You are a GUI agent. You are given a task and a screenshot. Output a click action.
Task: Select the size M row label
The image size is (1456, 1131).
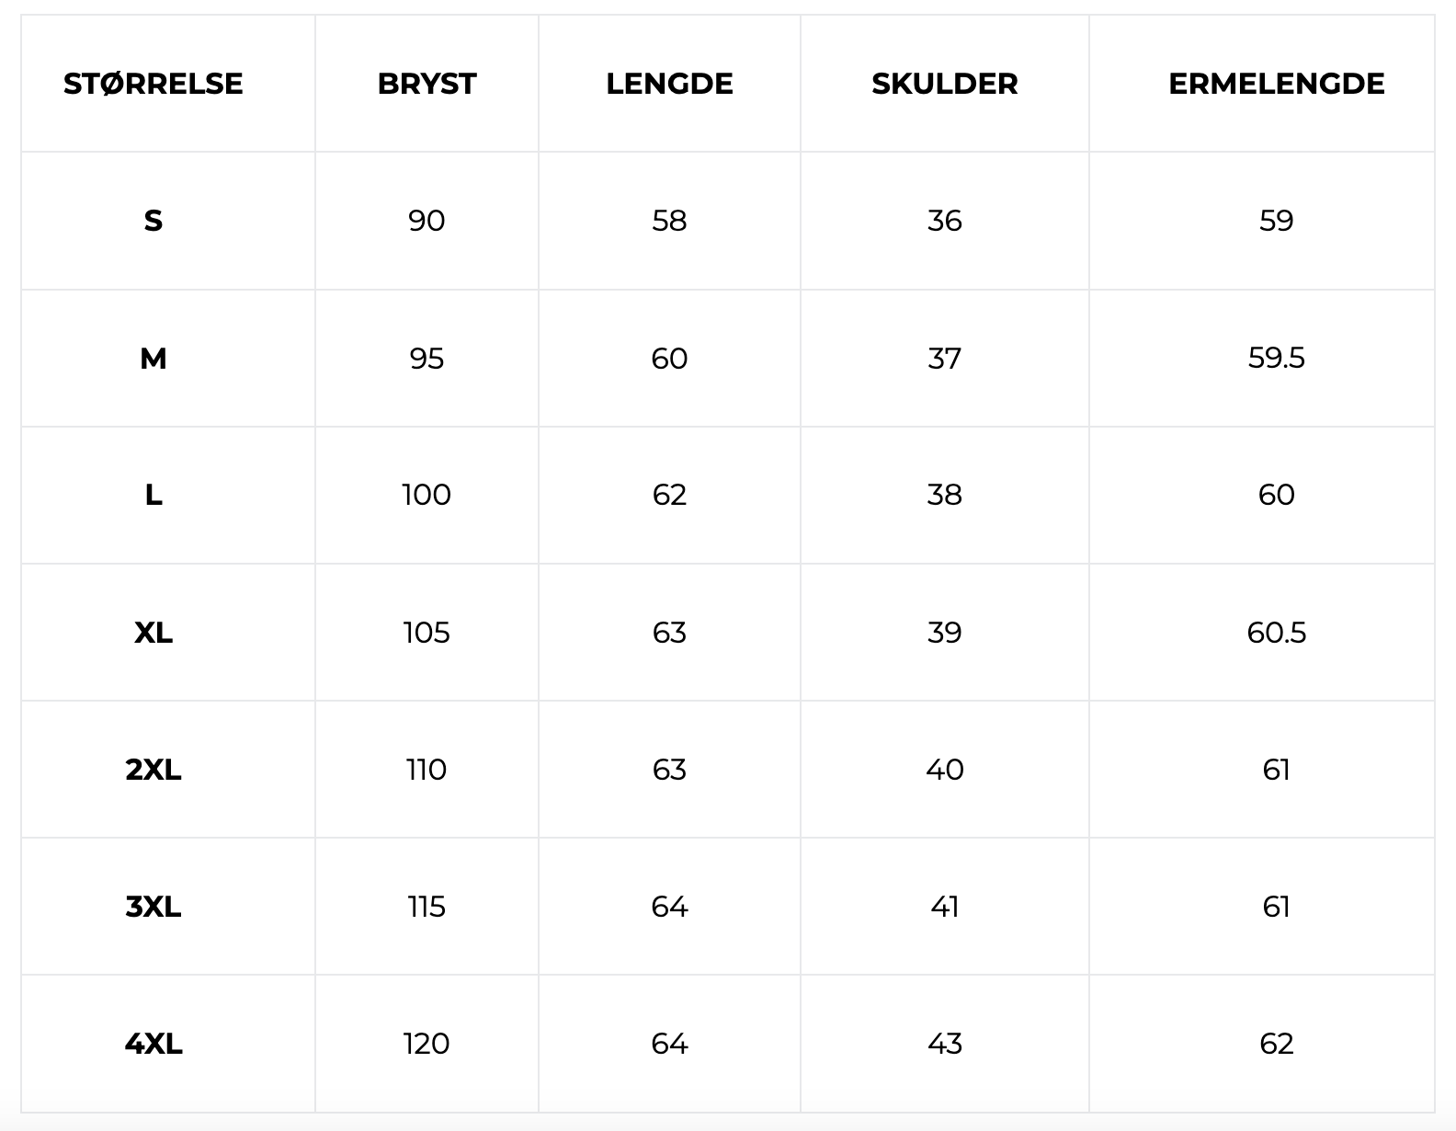153,358
